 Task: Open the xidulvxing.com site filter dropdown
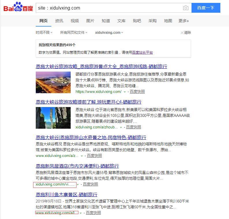[109, 32]
